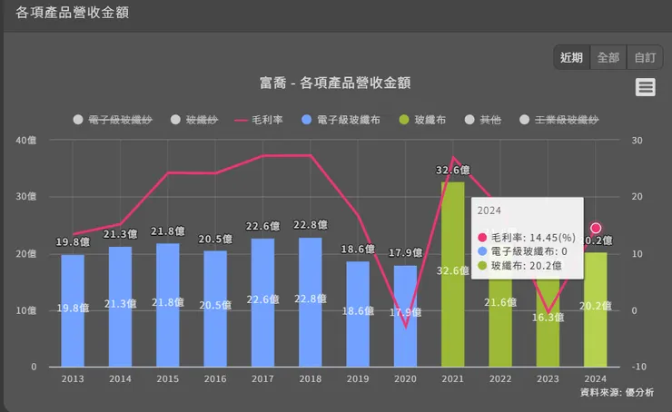Click the 2014 blue bar labeled 21.3億
Viewport: 672px width, 412px height.
(120, 306)
